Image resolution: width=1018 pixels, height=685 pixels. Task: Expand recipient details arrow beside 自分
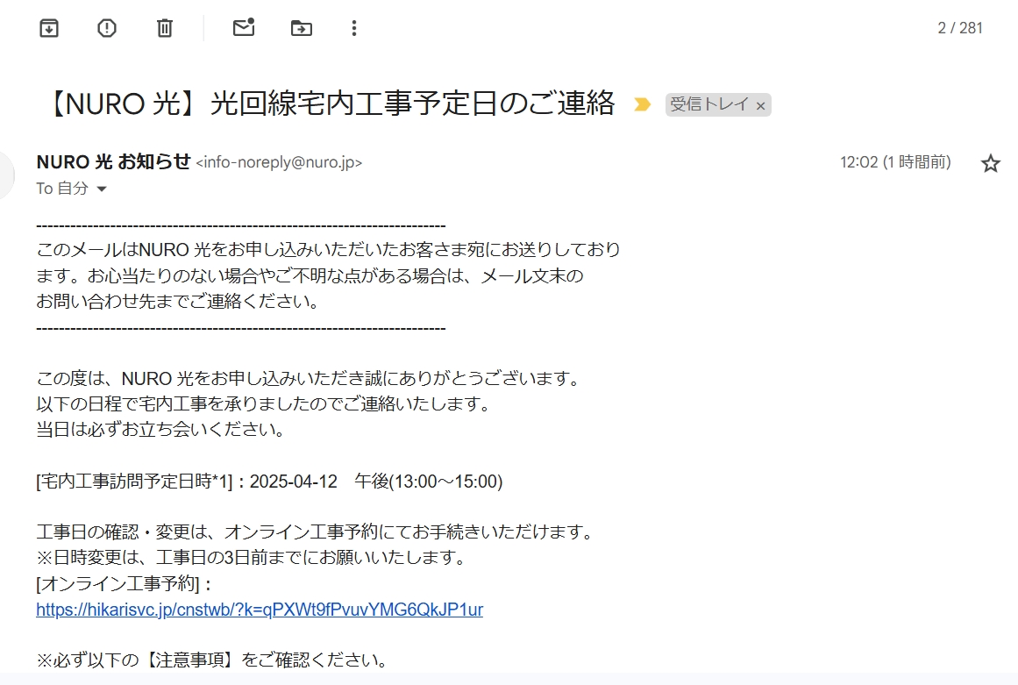pos(102,189)
